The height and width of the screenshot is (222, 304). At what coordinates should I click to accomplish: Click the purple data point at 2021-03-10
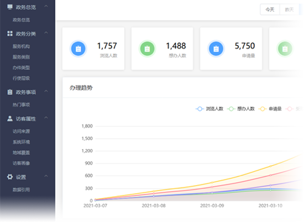(270, 185)
